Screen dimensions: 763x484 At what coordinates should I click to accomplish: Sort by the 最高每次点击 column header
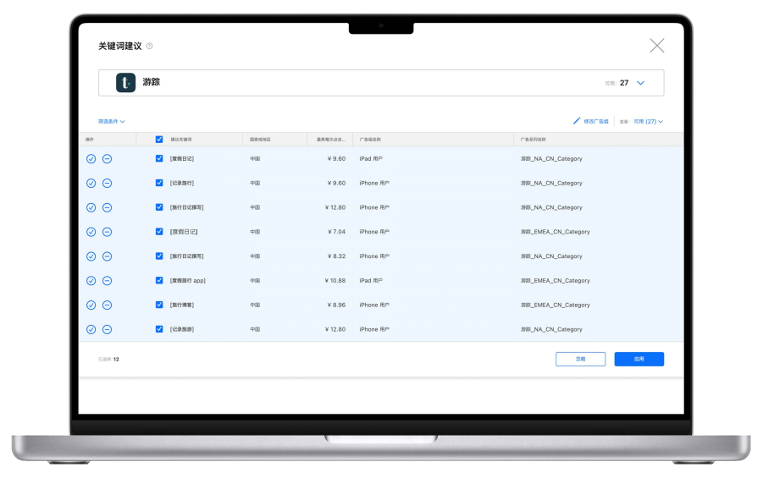pos(331,140)
